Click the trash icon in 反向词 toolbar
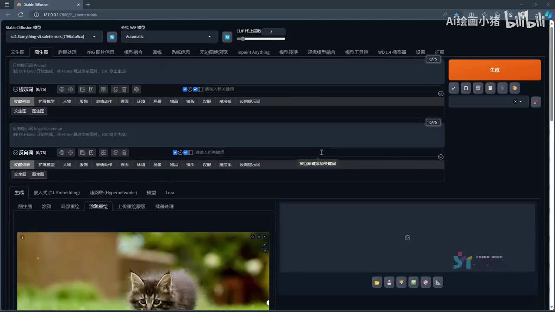This screenshot has width=555, height=312. (x=124, y=153)
